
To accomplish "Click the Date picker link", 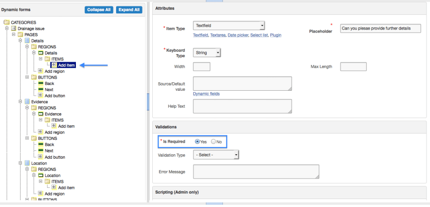I will point(238,35).
